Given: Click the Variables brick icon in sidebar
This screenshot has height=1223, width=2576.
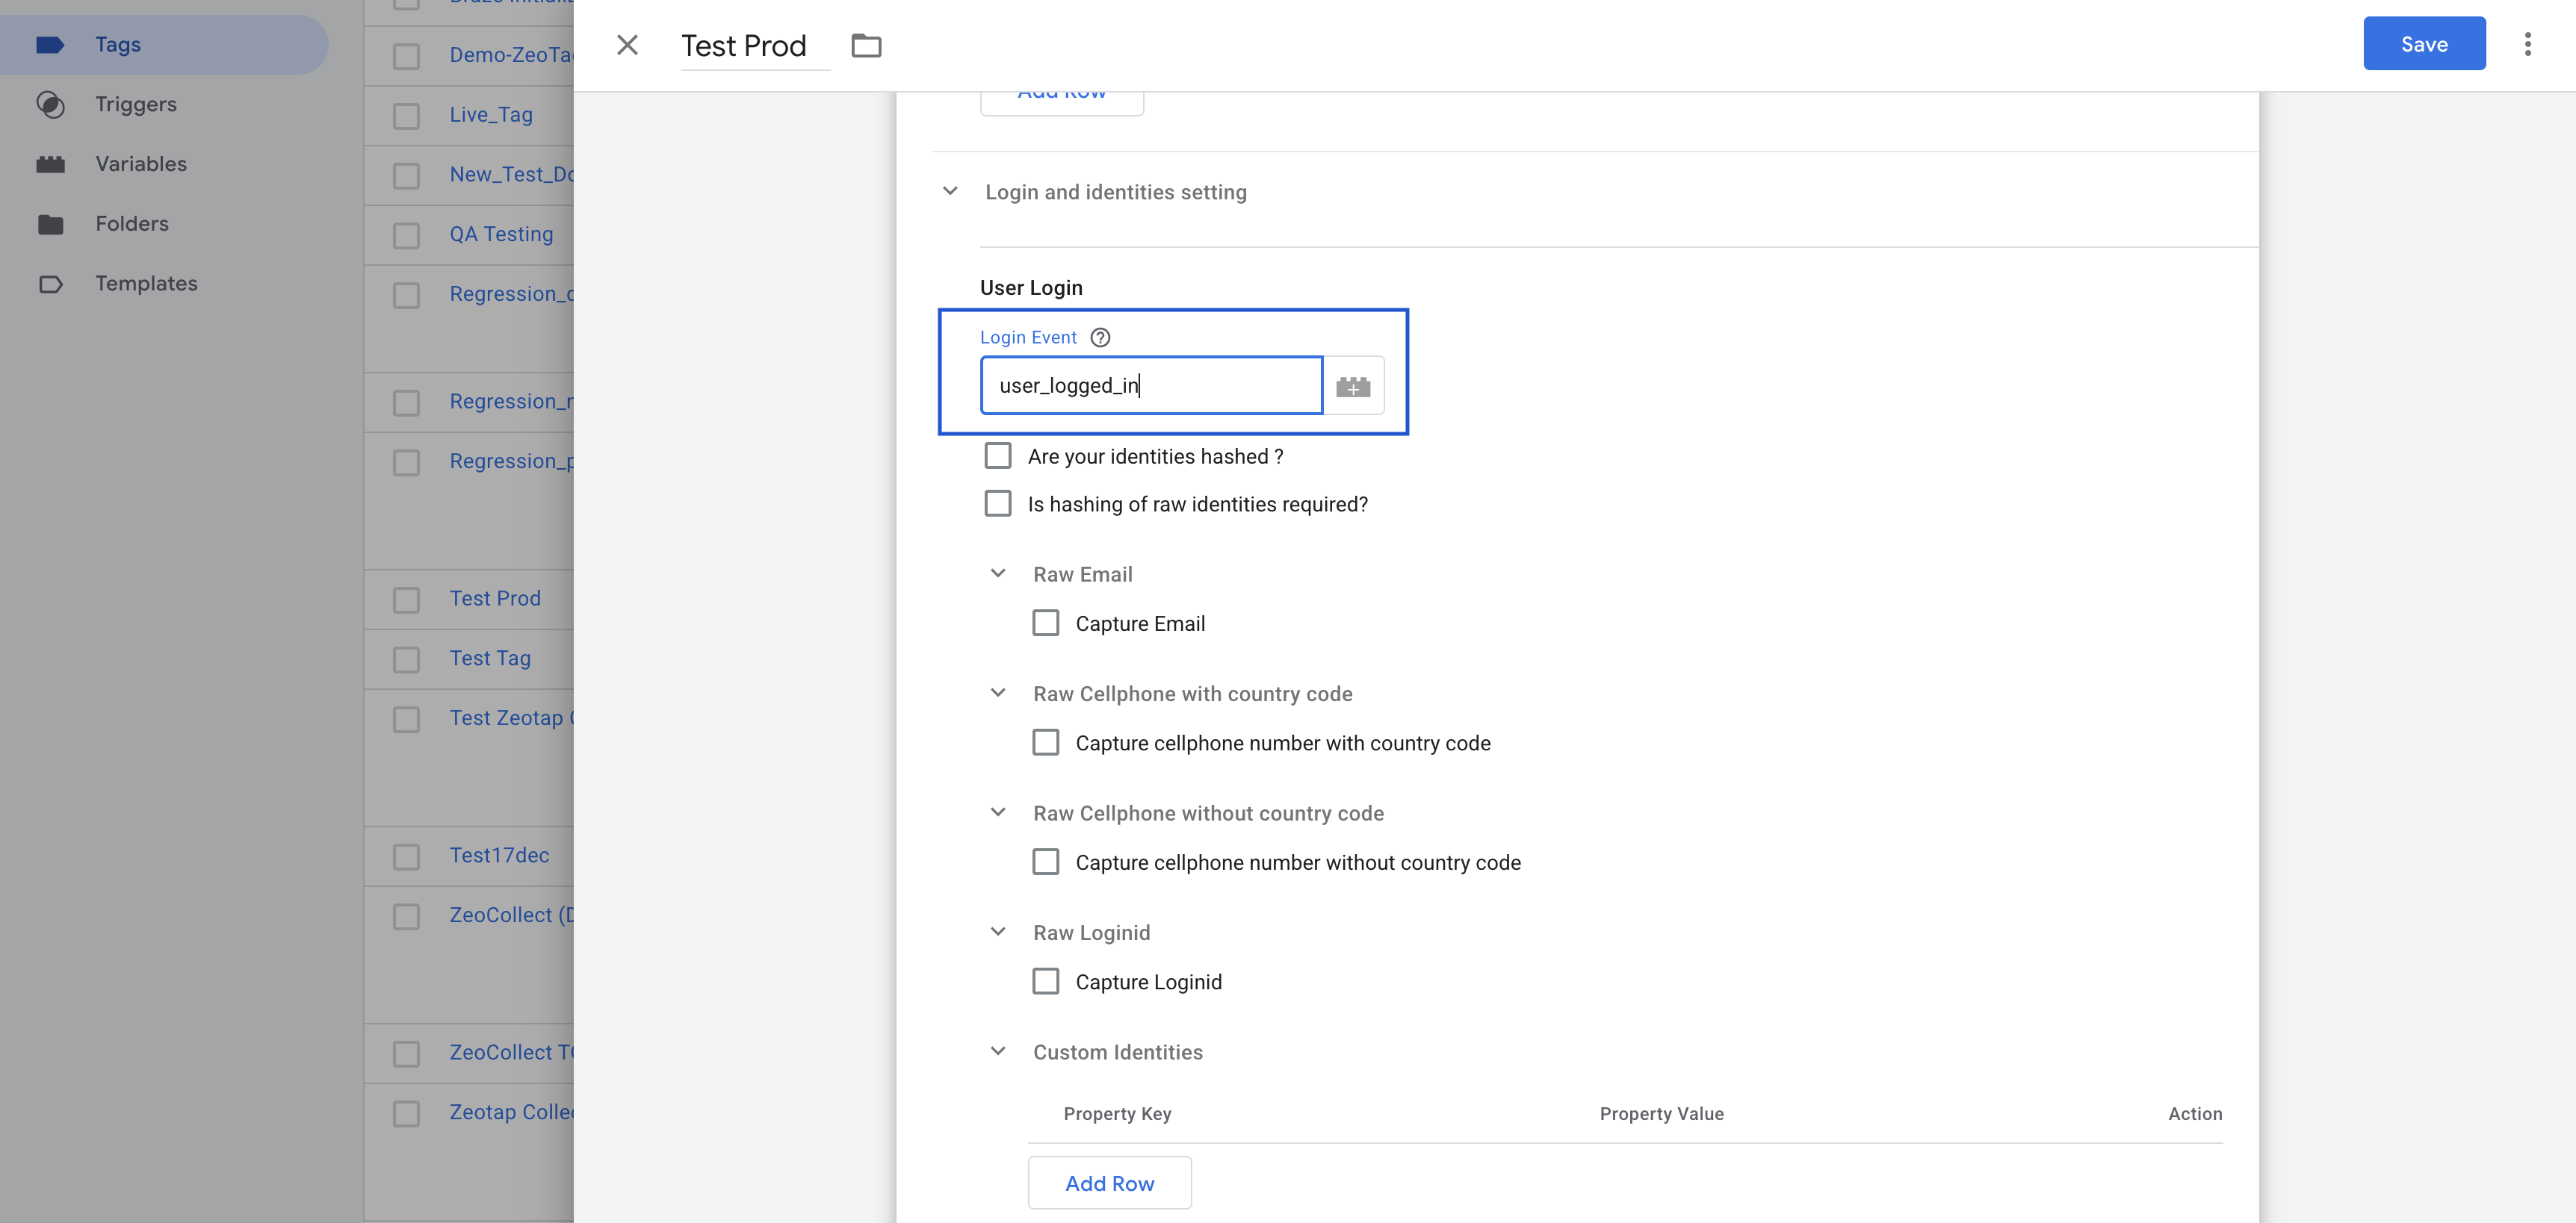Looking at the screenshot, I should pyautogui.click(x=50, y=164).
